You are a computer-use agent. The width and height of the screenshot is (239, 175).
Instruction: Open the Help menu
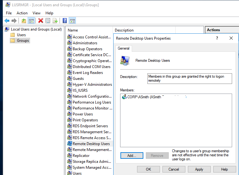[x=49, y=13]
